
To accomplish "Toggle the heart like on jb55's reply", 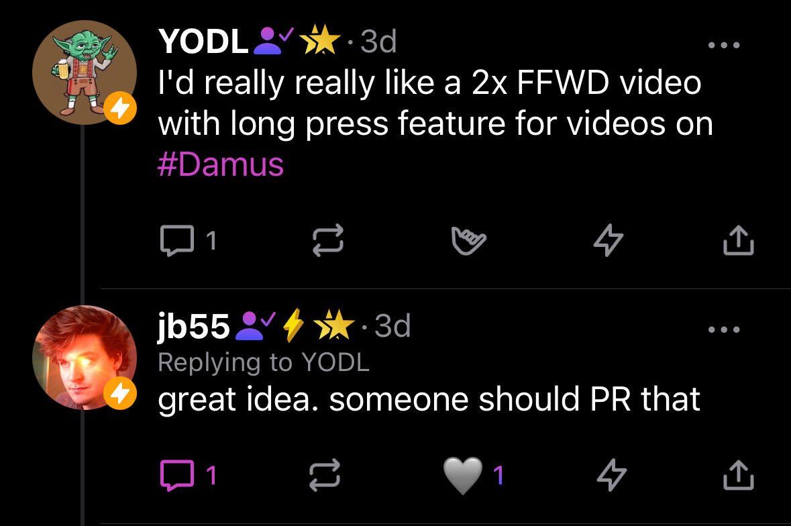I will coord(463,476).
